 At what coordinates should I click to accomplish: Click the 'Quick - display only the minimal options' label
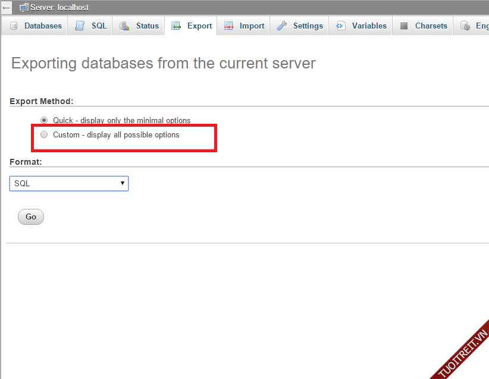tap(121, 120)
